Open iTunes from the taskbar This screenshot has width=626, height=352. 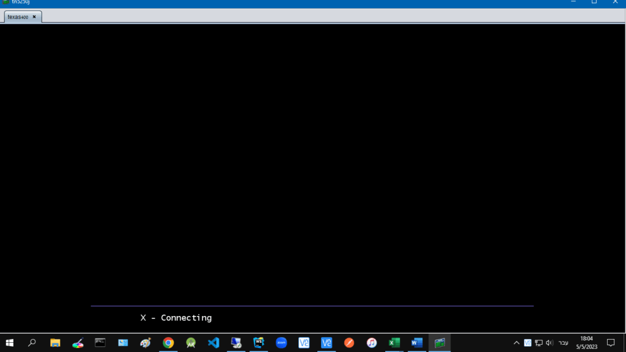[372, 342]
